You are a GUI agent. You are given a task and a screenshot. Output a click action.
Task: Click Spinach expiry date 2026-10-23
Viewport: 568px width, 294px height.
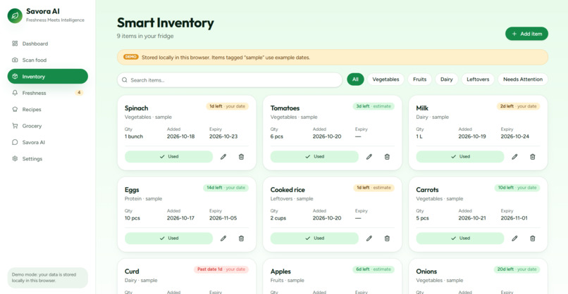click(223, 136)
